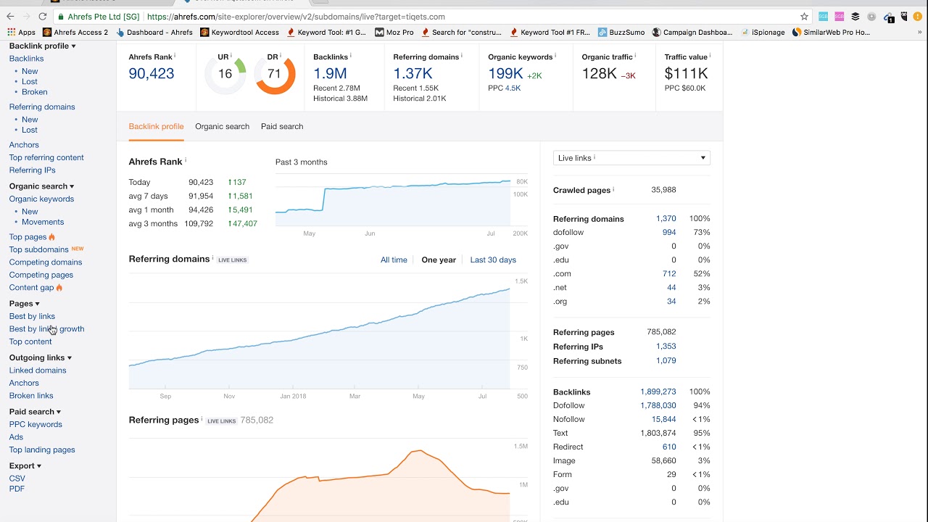Click the info icon next to DR
The width and height of the screenshot is (928, 522).
[x=281, y=55]
